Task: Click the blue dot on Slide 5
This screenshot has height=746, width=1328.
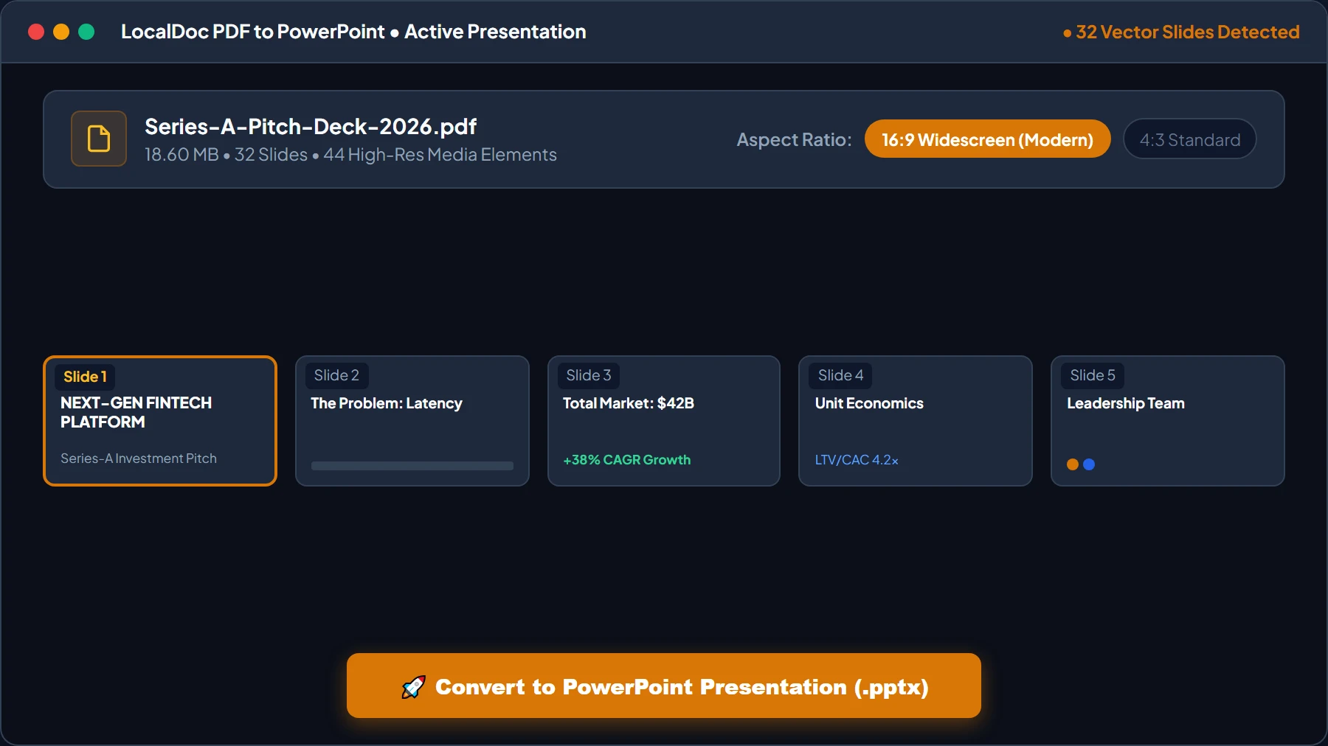Action: pyautogui.click(x=1089, y=464)
